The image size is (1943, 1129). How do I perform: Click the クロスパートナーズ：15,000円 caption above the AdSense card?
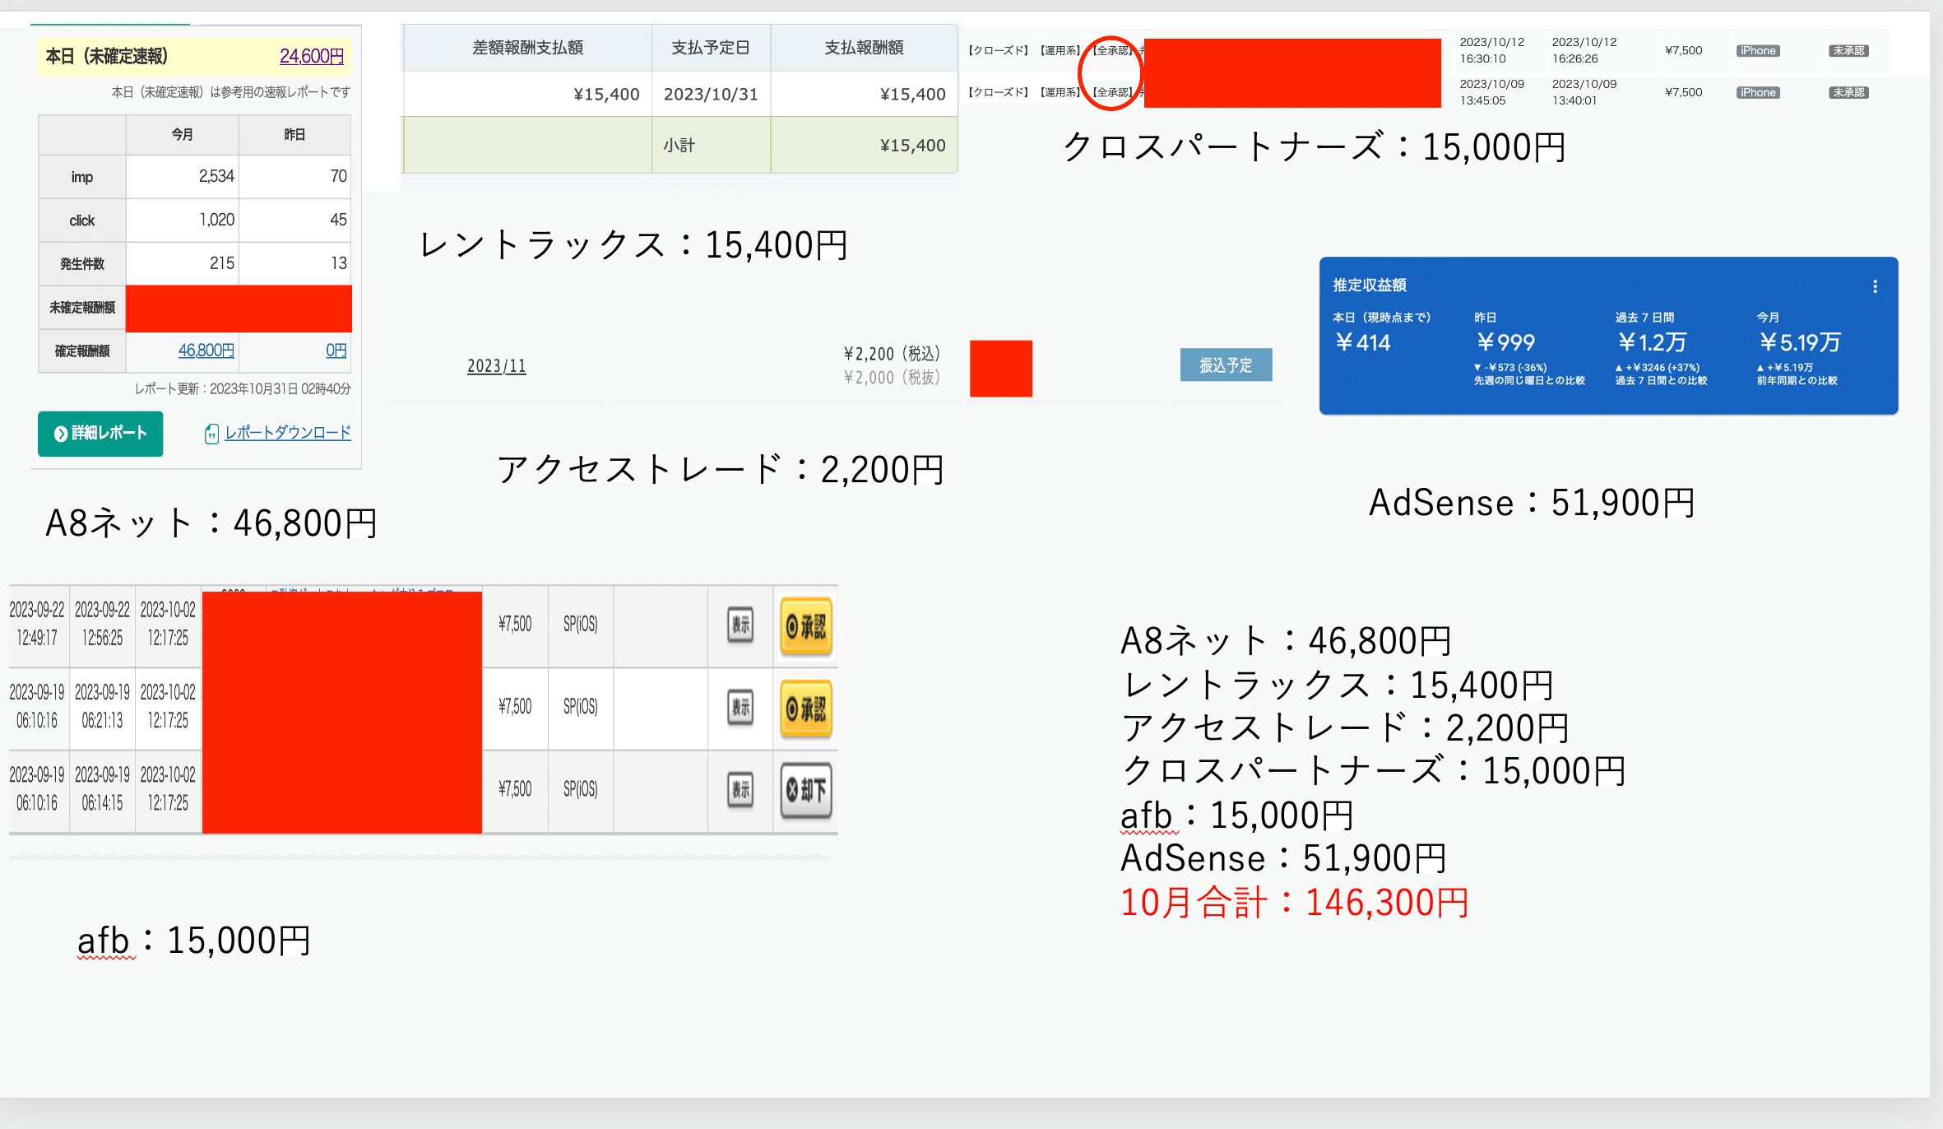tap(1314, 147)
